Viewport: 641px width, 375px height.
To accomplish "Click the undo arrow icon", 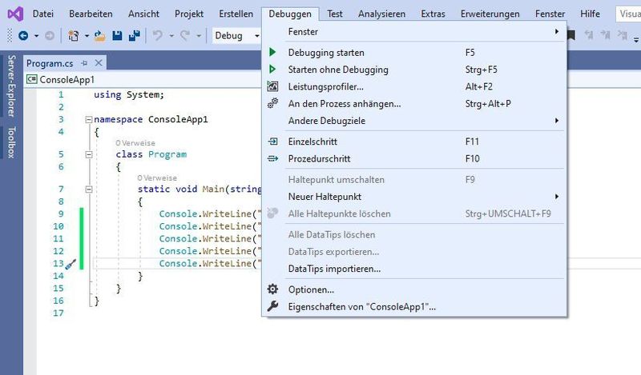I will click(157, 36).
